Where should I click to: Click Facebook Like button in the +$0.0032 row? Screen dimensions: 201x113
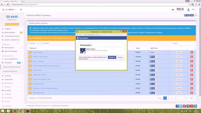coord(152,57)
